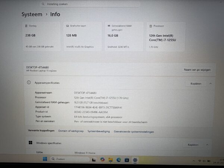Screen dimensions: 224x168
Task: Click the Snelheid: 3200 MT/s text
Action: point(118,47)
